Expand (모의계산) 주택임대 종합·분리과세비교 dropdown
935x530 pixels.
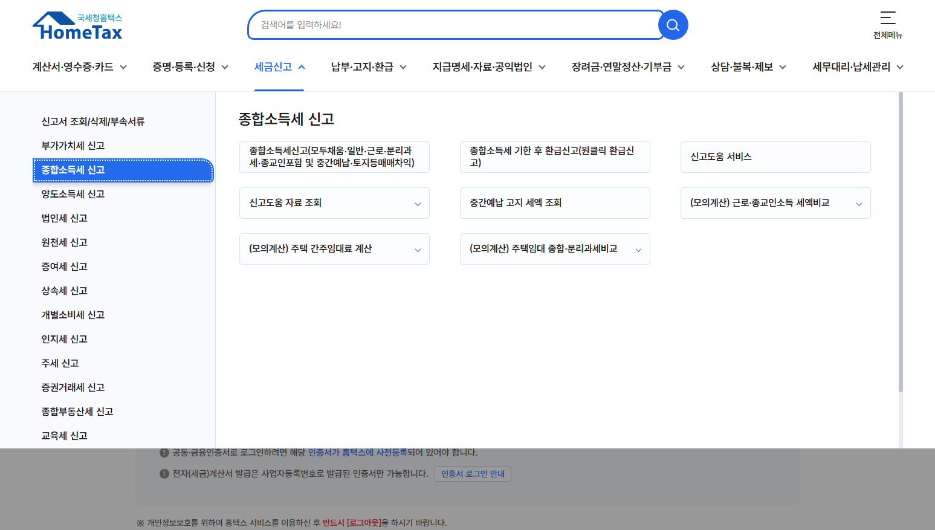click(555, 249)
